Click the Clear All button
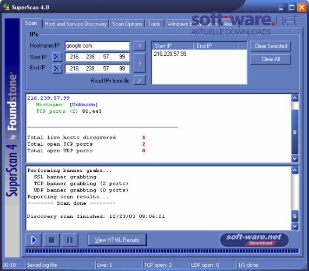 click(271, 59)
